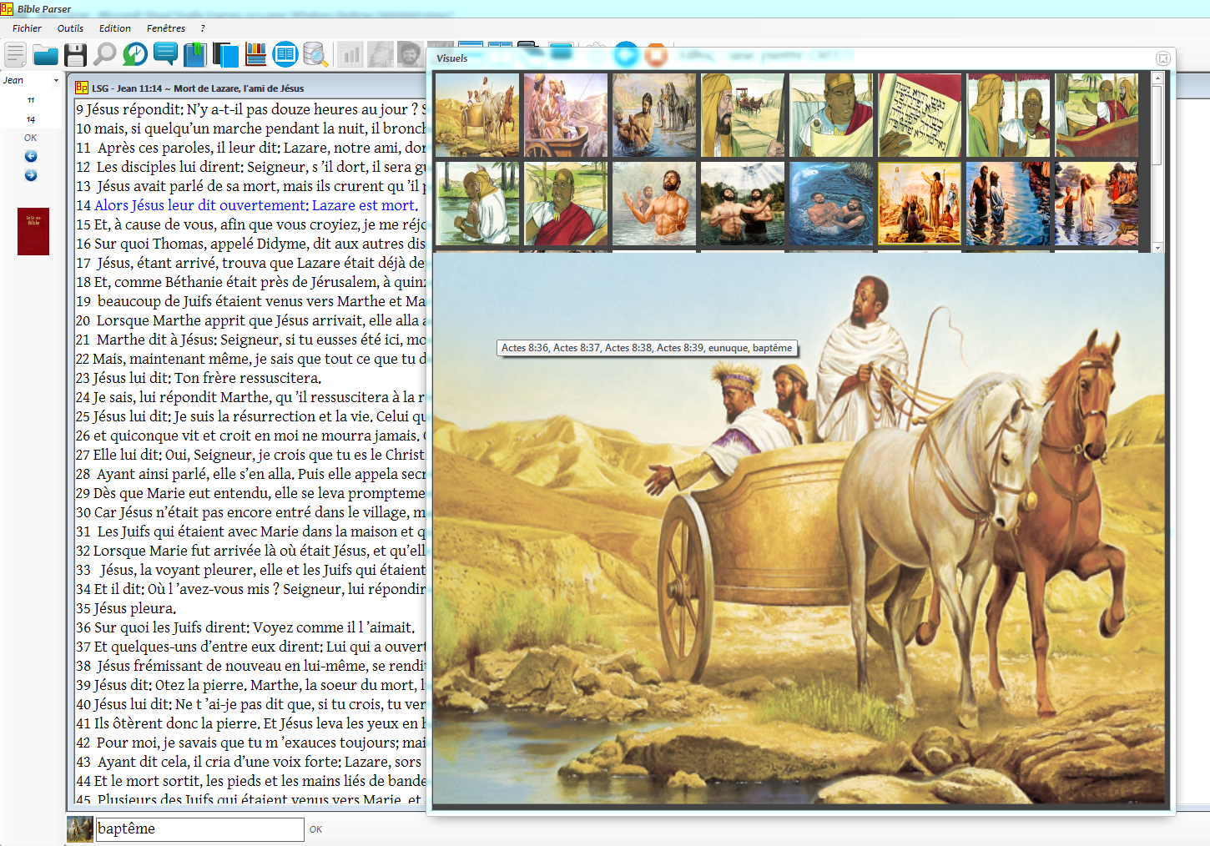Open search with the magnifying glass icon
This screenshot has height=846, width=1210.
click(104, 55)
